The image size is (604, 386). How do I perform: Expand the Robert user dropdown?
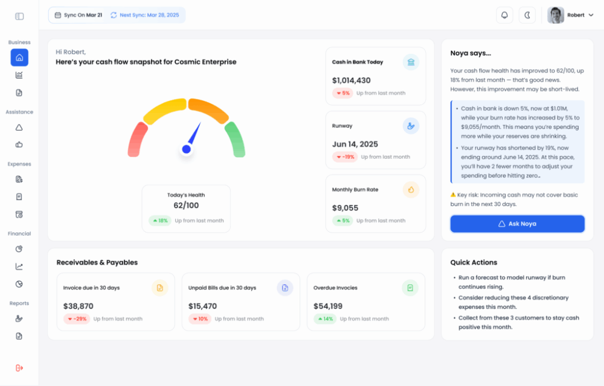tap(571, 15)
